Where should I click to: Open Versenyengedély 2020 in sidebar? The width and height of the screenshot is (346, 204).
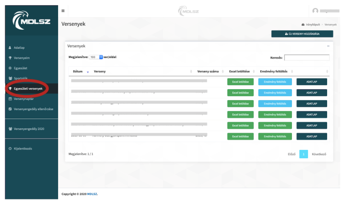28,129
